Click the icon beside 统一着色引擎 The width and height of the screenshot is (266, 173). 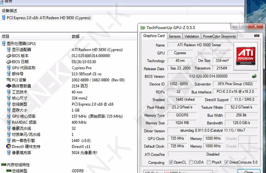pyautogui.click(x=9, y=140)
